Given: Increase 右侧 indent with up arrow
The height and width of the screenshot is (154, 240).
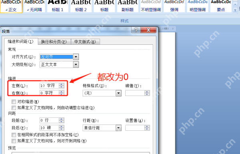Looking at the screenshot, I should (x=61, y=92).
